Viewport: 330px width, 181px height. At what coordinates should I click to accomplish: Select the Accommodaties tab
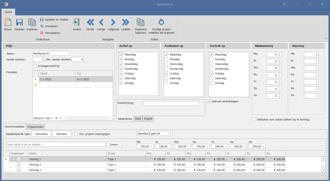point(14,127)
